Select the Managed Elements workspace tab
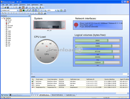 [16, 95]
